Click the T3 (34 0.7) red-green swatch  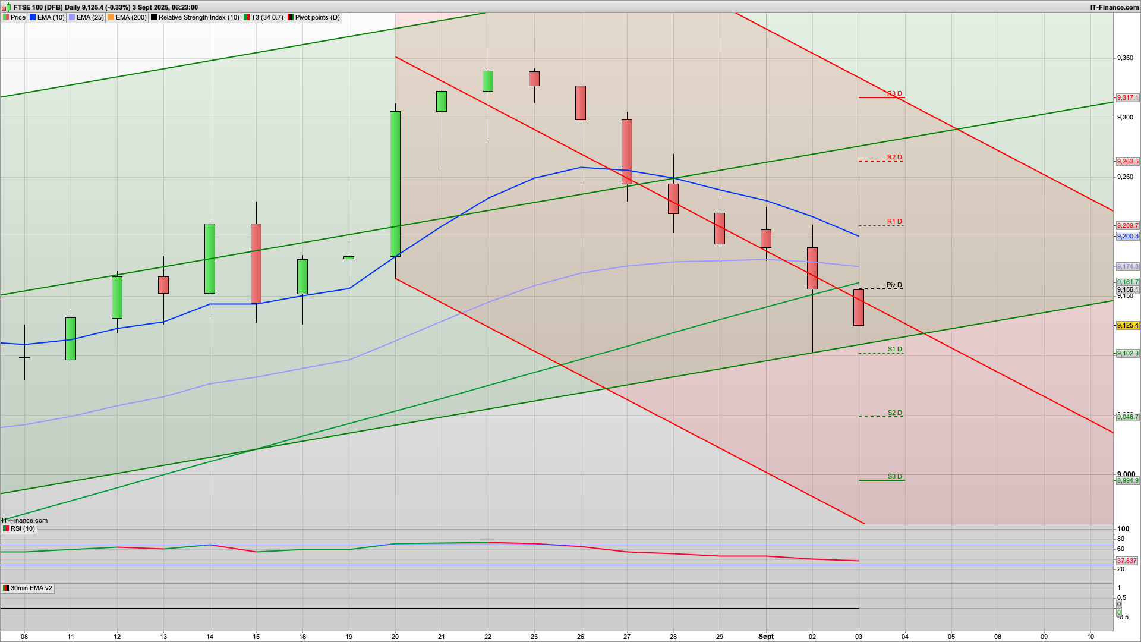[247, 17]
